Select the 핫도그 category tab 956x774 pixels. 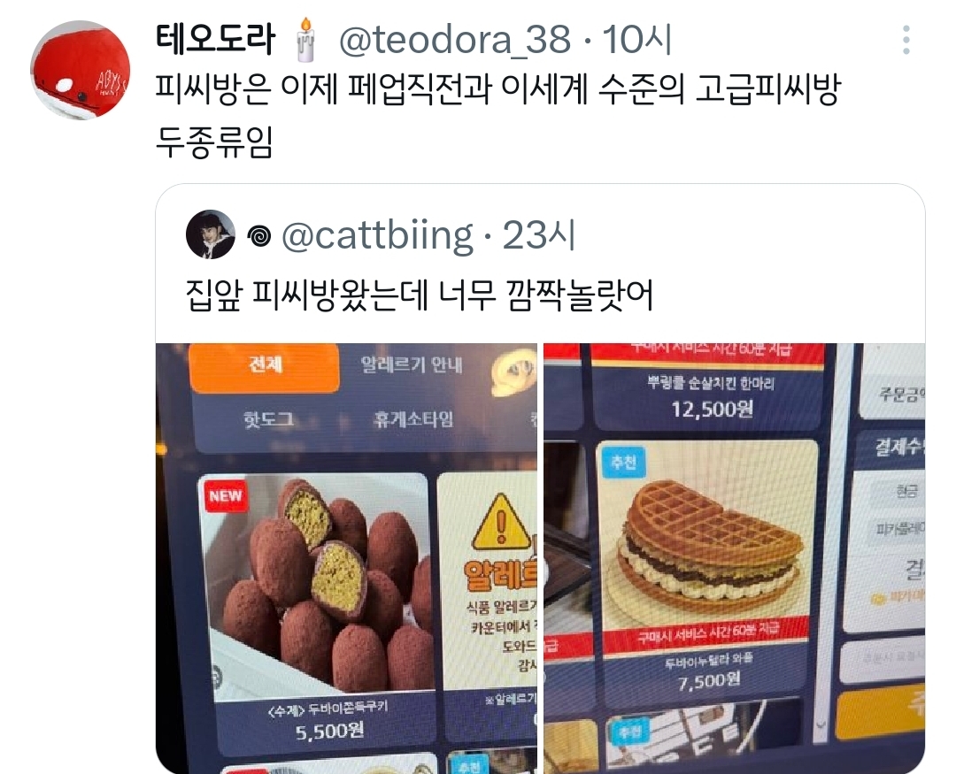[268, 419]
